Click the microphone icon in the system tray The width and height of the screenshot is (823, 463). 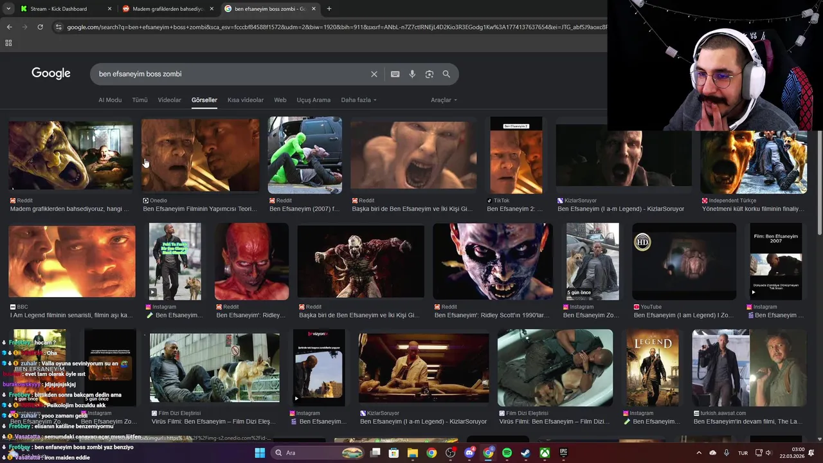[727, 453]
